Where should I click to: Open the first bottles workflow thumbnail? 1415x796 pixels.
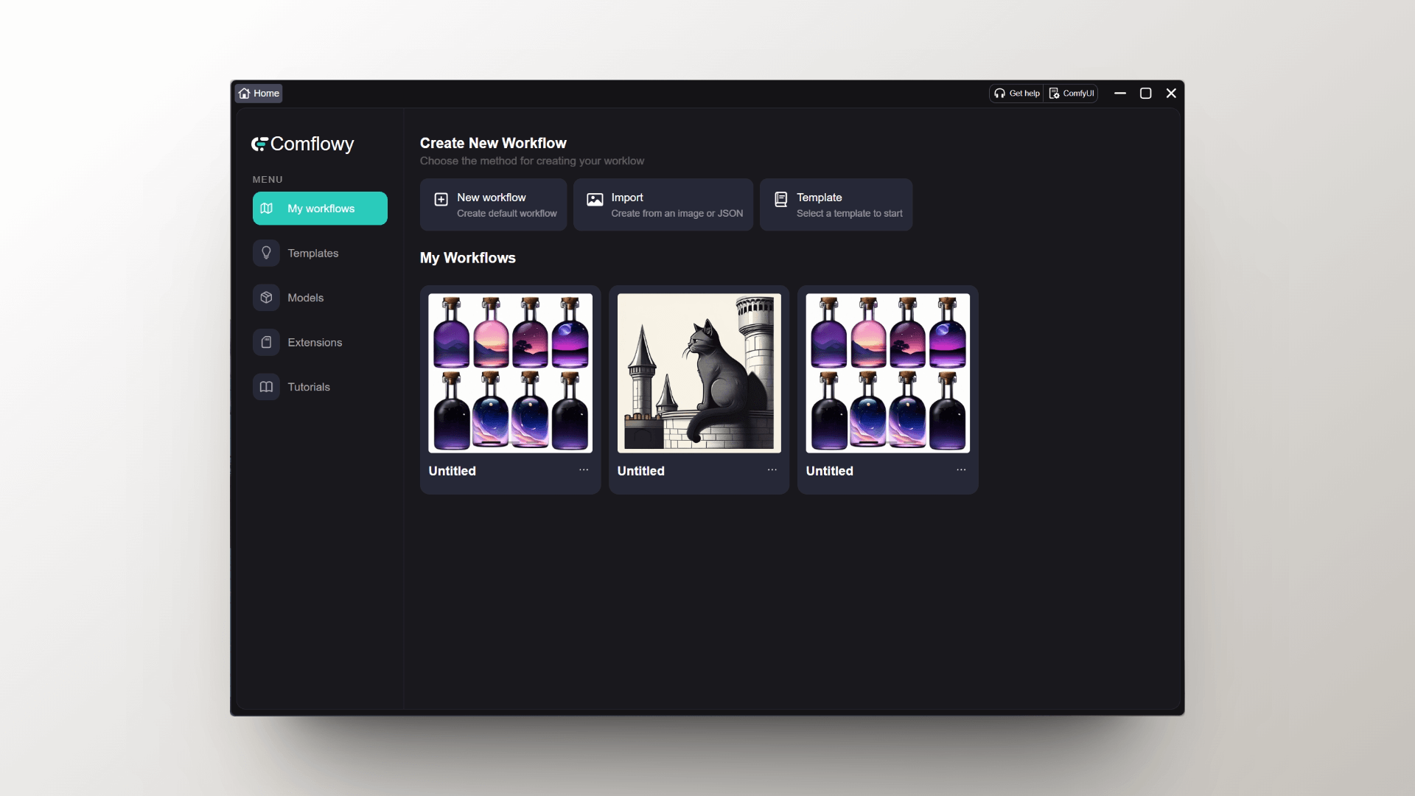pos(509,373)
